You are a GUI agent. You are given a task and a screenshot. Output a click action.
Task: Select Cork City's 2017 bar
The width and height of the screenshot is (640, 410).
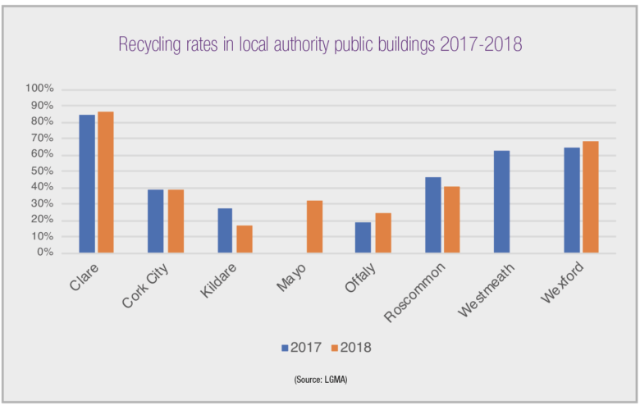(156, 221)
